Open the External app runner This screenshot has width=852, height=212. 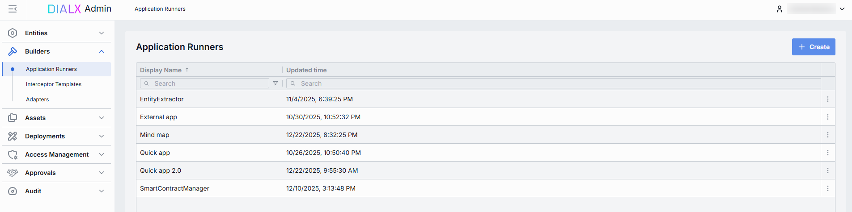158,117
